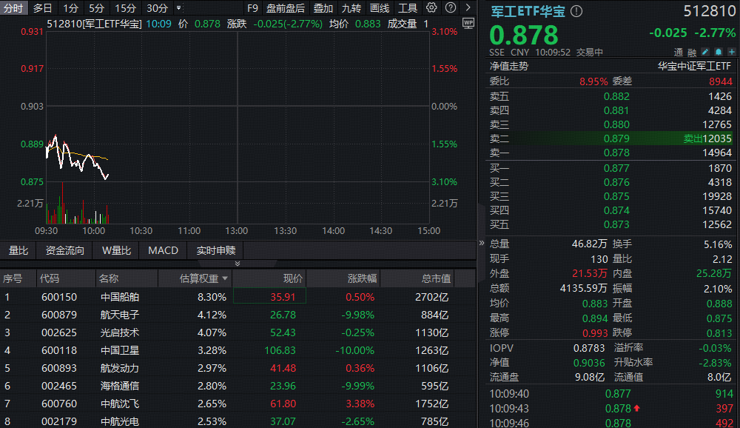Click the pencil edit icon beside the bell
This screenshot has width=740, height=428.
coord(705,52)
